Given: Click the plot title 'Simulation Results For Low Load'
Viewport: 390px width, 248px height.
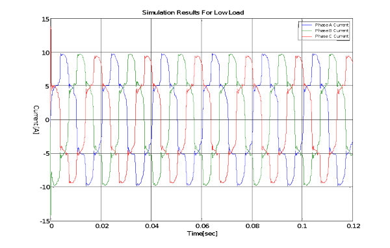Looking at the screenshot, I should (193, 12).
